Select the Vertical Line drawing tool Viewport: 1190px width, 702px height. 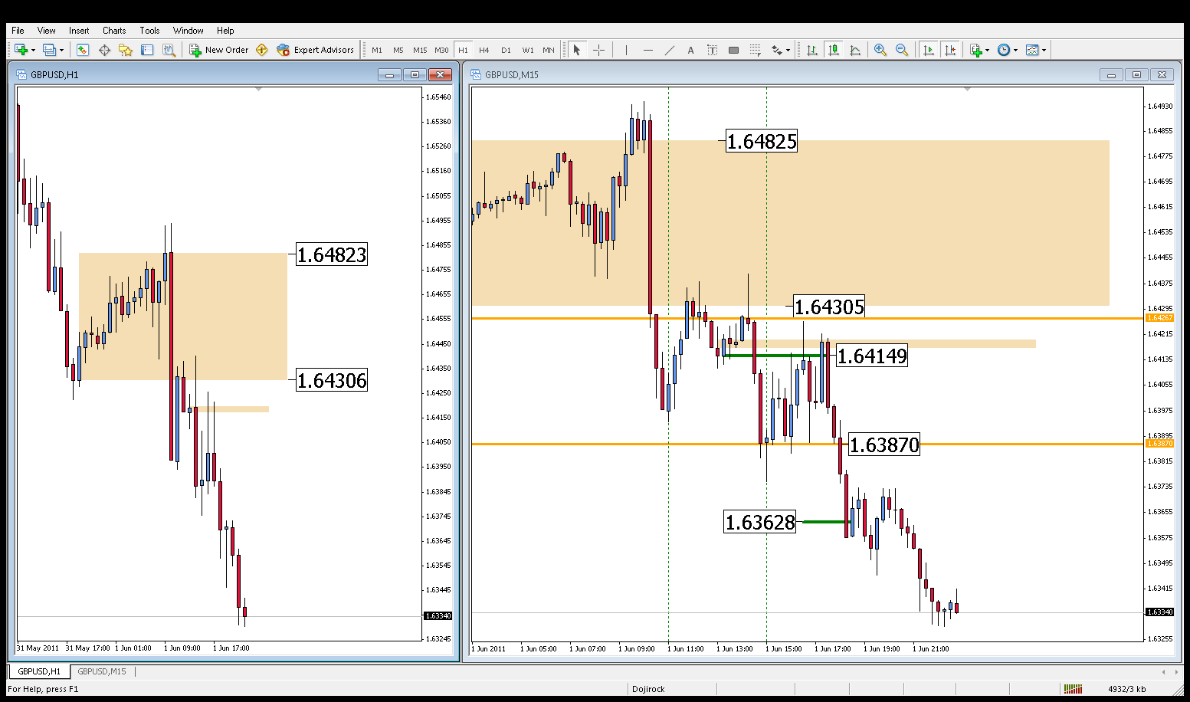click(x=626, y=50)
